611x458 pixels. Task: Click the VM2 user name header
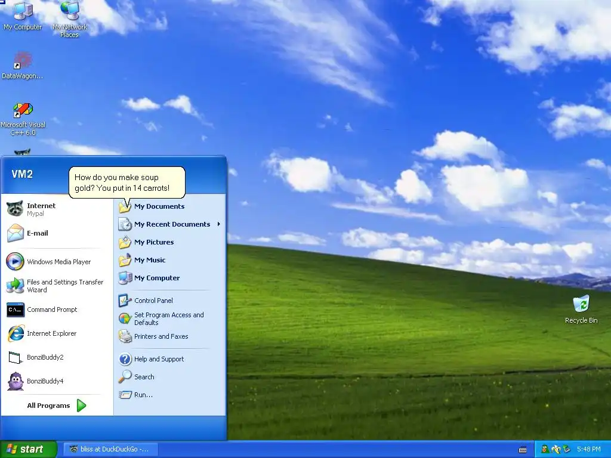pos(22,174)
